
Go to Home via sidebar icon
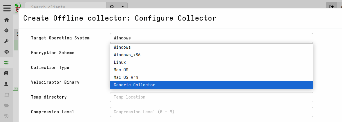(6, 20)
